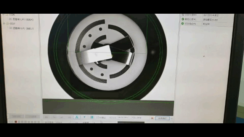Screen dimensions: 244x137
Task: Click the gray icon just left of the A tool
Action: coord(69,117)
